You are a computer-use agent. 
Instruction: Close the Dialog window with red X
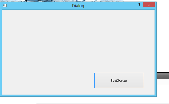tap(149, 4)
